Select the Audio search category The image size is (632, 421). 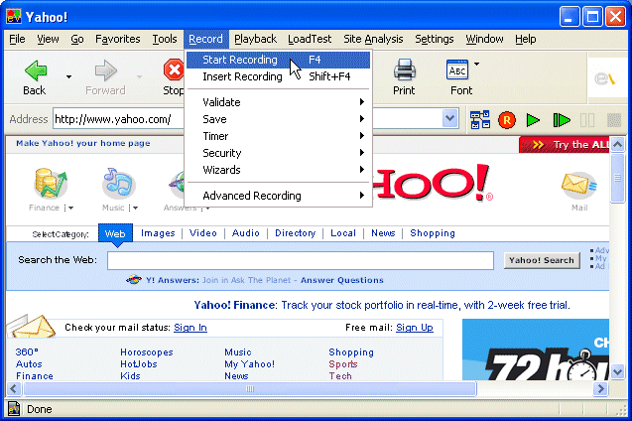245,233
